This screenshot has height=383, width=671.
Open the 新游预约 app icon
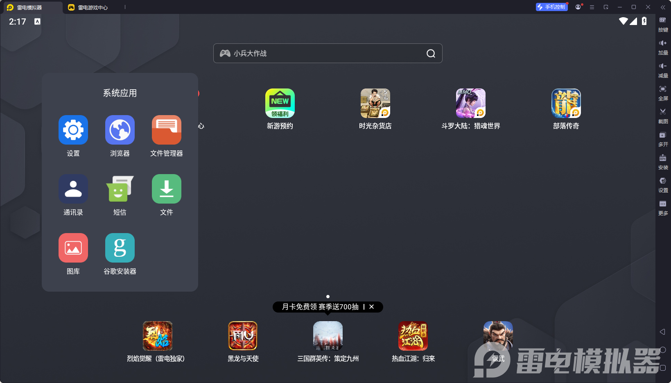[280, 103]
